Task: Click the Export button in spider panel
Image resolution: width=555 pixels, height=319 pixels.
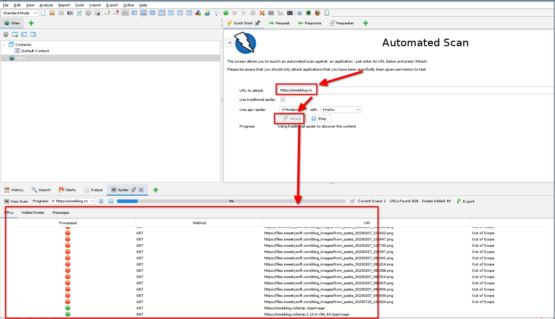Action: click(466, 201)
